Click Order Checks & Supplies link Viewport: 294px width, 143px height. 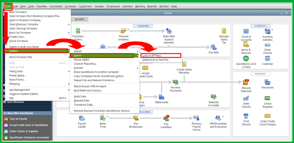(x=24, y=131)
